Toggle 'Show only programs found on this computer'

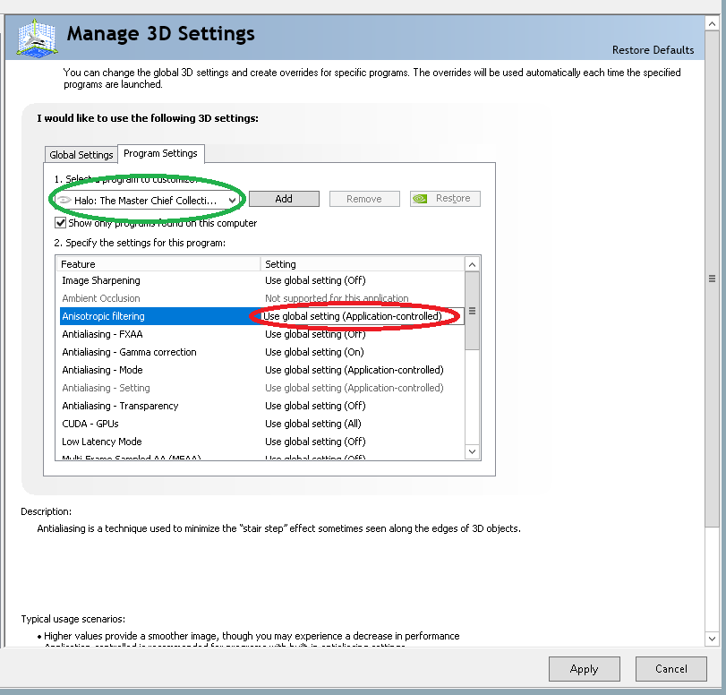(61, 223)
